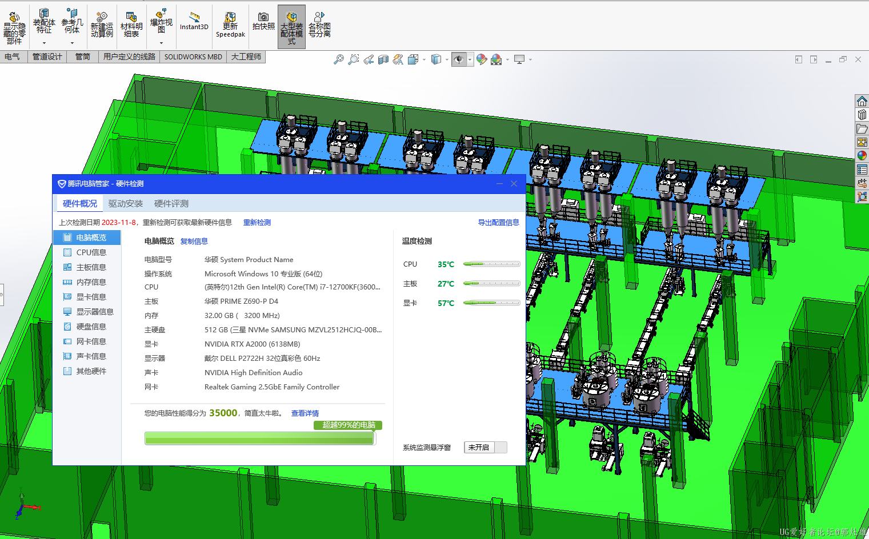Select 主板信息 in the sidebar
This screenshot has height=539, width=869.
(x=87, y=267)
